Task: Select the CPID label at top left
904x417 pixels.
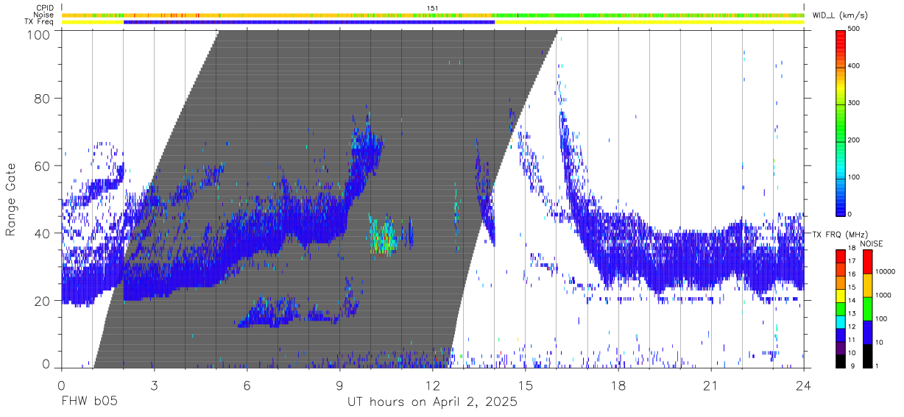Action: point(44,8)
